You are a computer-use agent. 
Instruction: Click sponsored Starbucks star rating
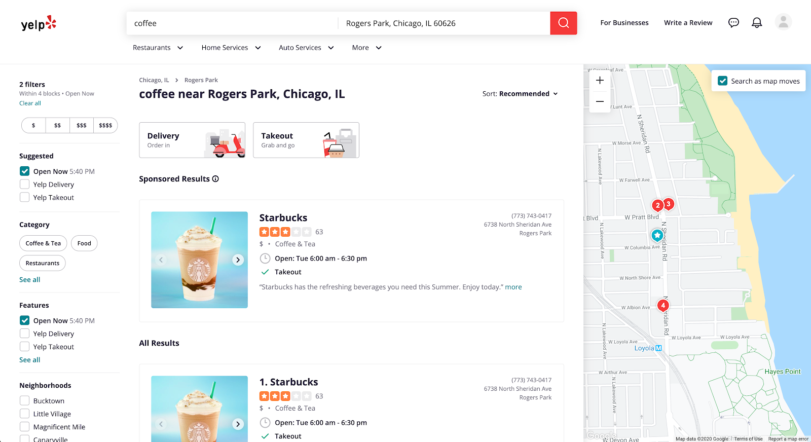pos(285,232)
